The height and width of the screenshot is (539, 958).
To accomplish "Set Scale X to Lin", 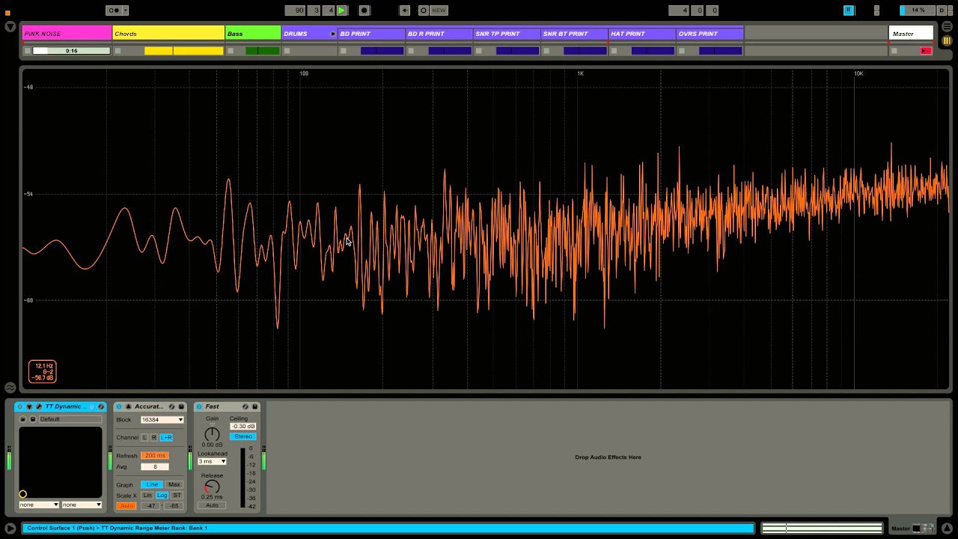I will click(147, 496).
